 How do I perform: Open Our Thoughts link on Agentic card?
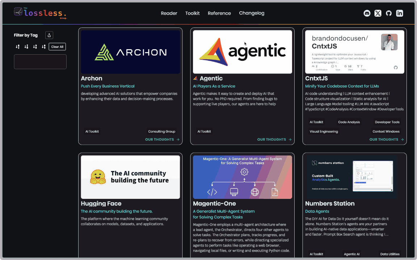coord(274,140)
